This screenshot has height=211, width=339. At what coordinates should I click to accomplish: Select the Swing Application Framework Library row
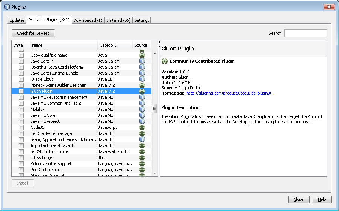click(x=81, y=139)
